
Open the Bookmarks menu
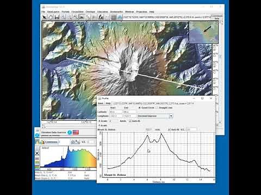click(x=116, y=12)
